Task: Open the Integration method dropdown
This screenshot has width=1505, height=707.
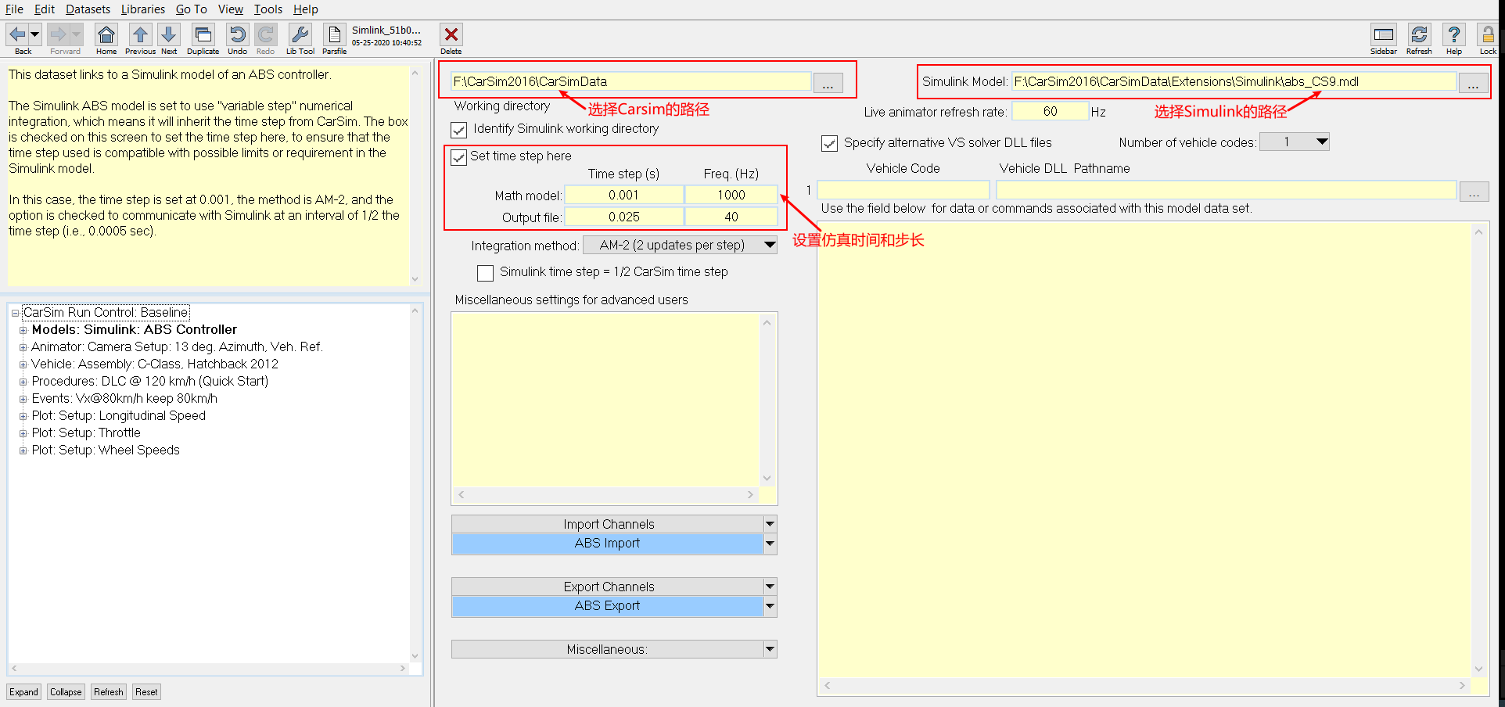Action: pyautogui.click(x=681, y=245)
